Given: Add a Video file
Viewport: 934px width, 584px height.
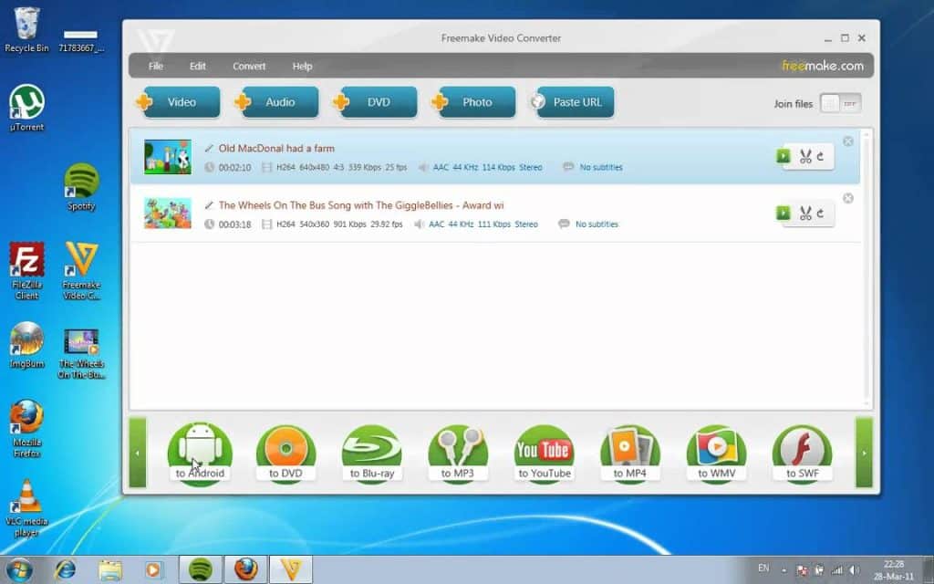Looking at the screenshot, I should click(178, 102).
